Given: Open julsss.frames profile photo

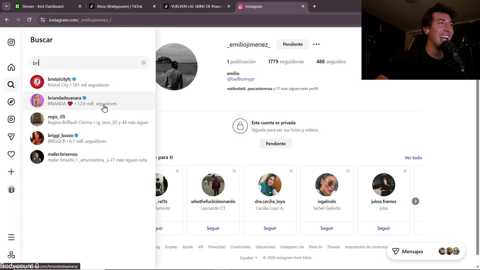Looking at the screenshot, I should pos(384,184).
